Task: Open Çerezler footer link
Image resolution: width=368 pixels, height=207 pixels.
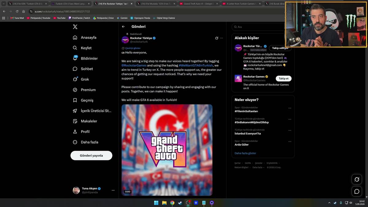Action: click(259, 163)
